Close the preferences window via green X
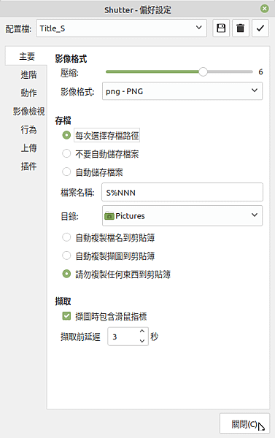 click(x=264, y=9)
